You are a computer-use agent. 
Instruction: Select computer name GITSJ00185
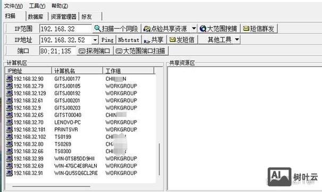point(67,86)
